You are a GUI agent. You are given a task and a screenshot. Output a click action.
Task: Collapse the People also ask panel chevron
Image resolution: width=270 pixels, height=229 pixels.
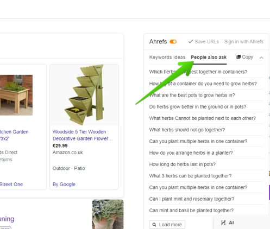(x=261, y=58)
